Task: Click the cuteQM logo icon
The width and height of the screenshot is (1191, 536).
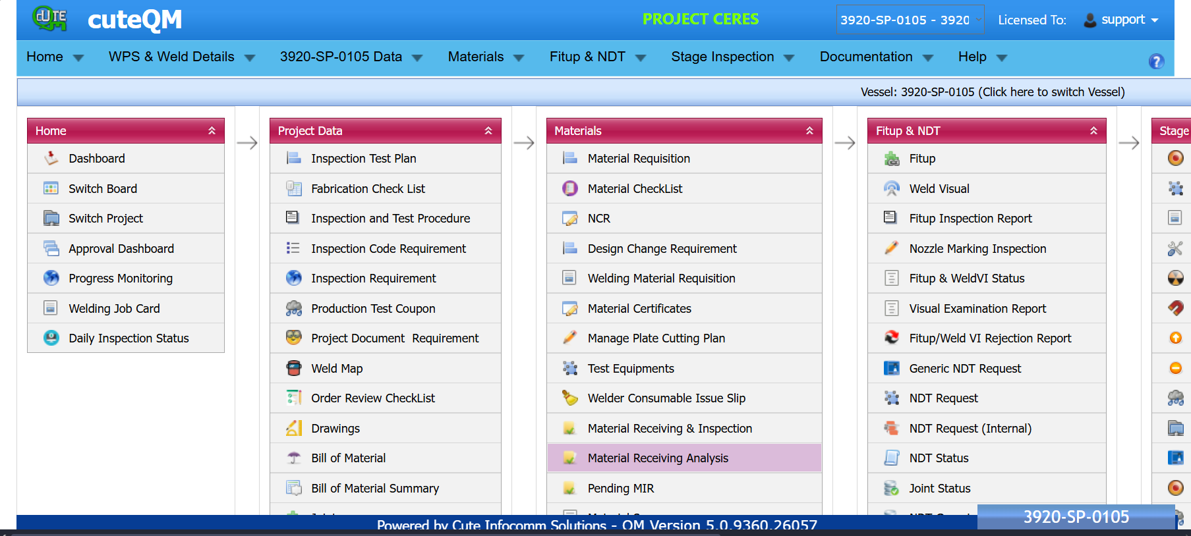Action: coord(50,18)
